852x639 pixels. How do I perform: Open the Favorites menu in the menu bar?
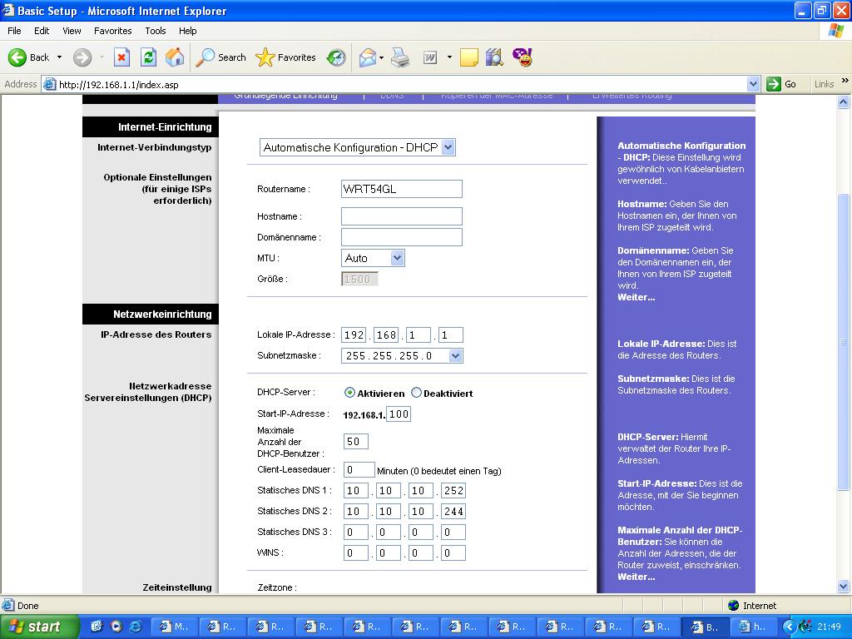(112, 31)
